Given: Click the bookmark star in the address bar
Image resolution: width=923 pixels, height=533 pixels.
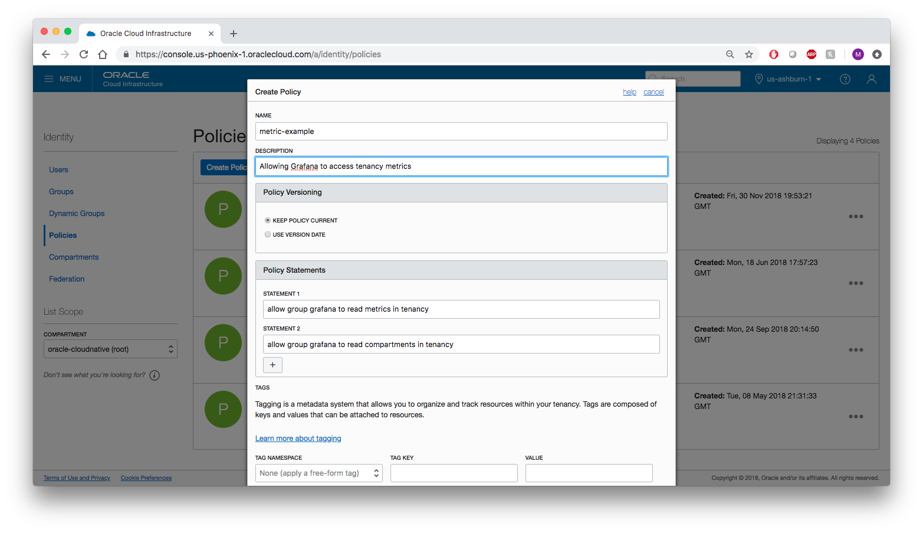Looking at the screenshot, I should coord(748,54).
